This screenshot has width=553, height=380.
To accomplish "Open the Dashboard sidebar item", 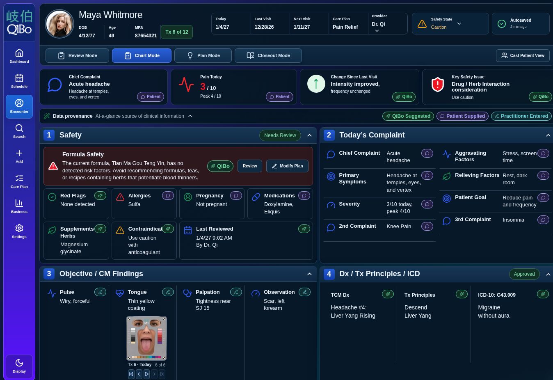I will coord(19,56).
